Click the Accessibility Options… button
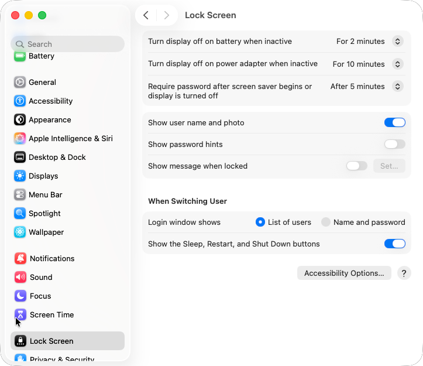The width and height of the screenshot is (423, 366). click(344, 273)
